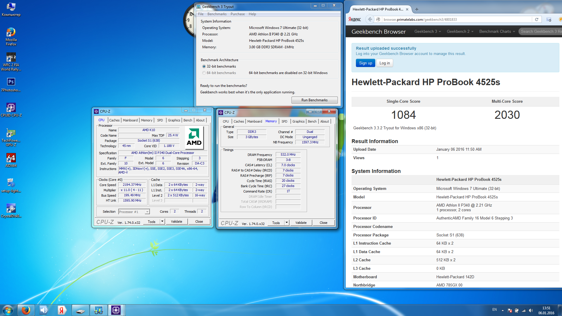
Task: Click Close button in left CPU-Z
Action: [199, 221]
